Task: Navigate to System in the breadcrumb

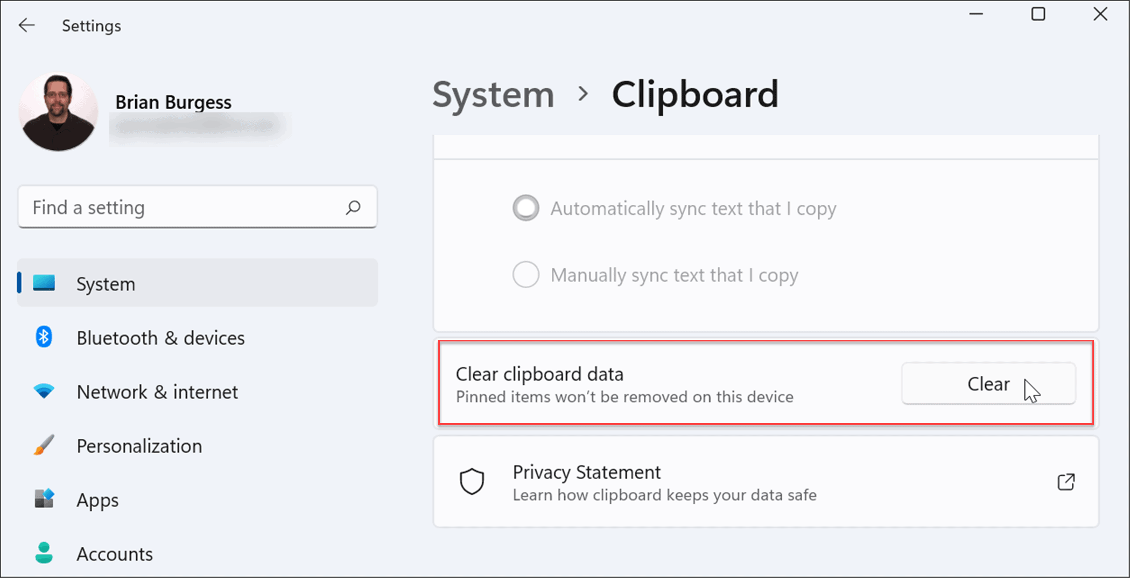Action: coord(493,94)
